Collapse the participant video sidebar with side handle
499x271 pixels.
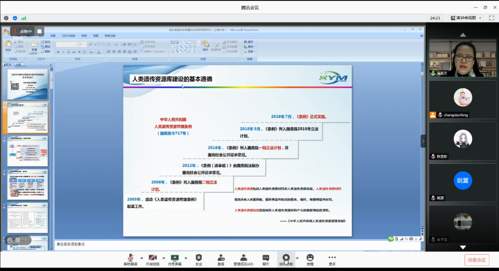423,141
